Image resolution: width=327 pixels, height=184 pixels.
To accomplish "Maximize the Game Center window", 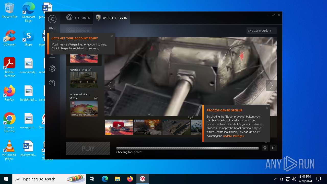I will tap(274, 15).
